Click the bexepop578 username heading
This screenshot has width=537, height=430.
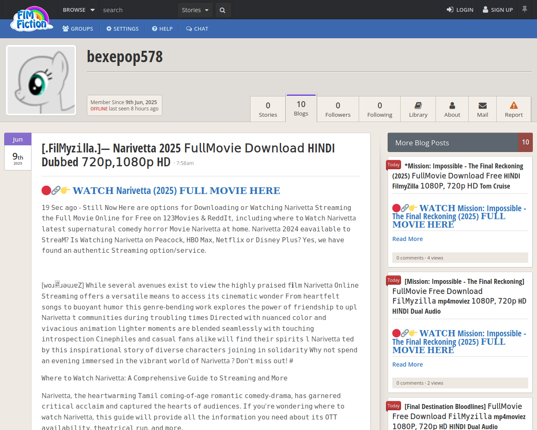(125, 57)
